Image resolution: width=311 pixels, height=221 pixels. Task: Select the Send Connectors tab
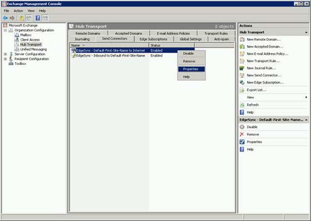click(115, 38)
